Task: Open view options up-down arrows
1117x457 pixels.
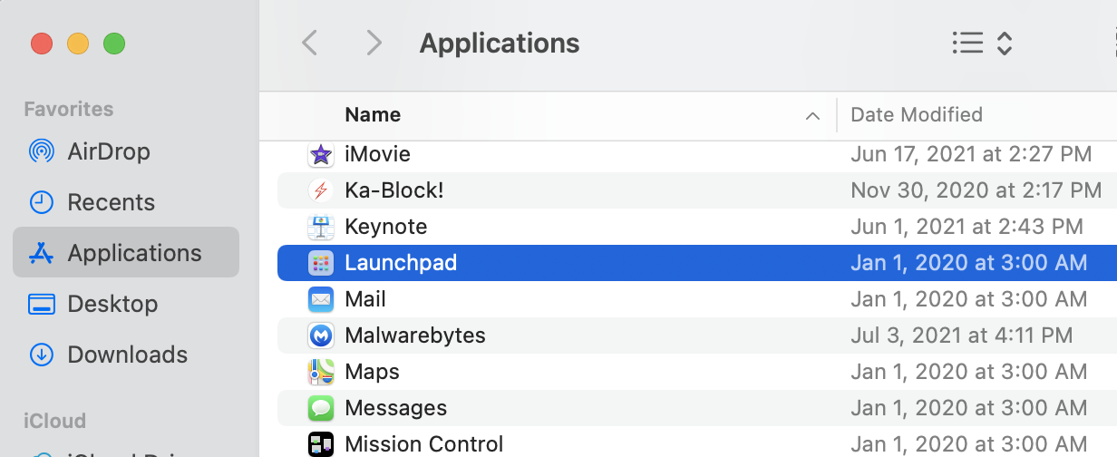Action: click(1004, 43)
